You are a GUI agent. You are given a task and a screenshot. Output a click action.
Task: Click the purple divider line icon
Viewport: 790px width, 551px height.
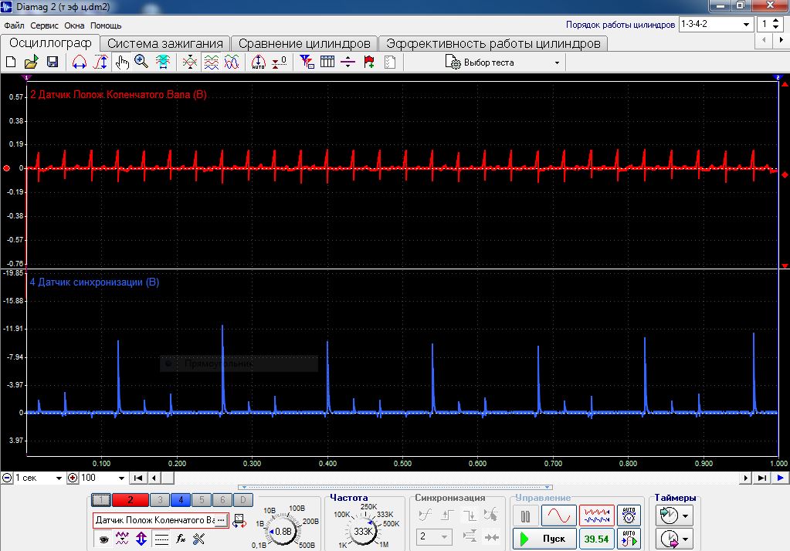coord(348,62)
